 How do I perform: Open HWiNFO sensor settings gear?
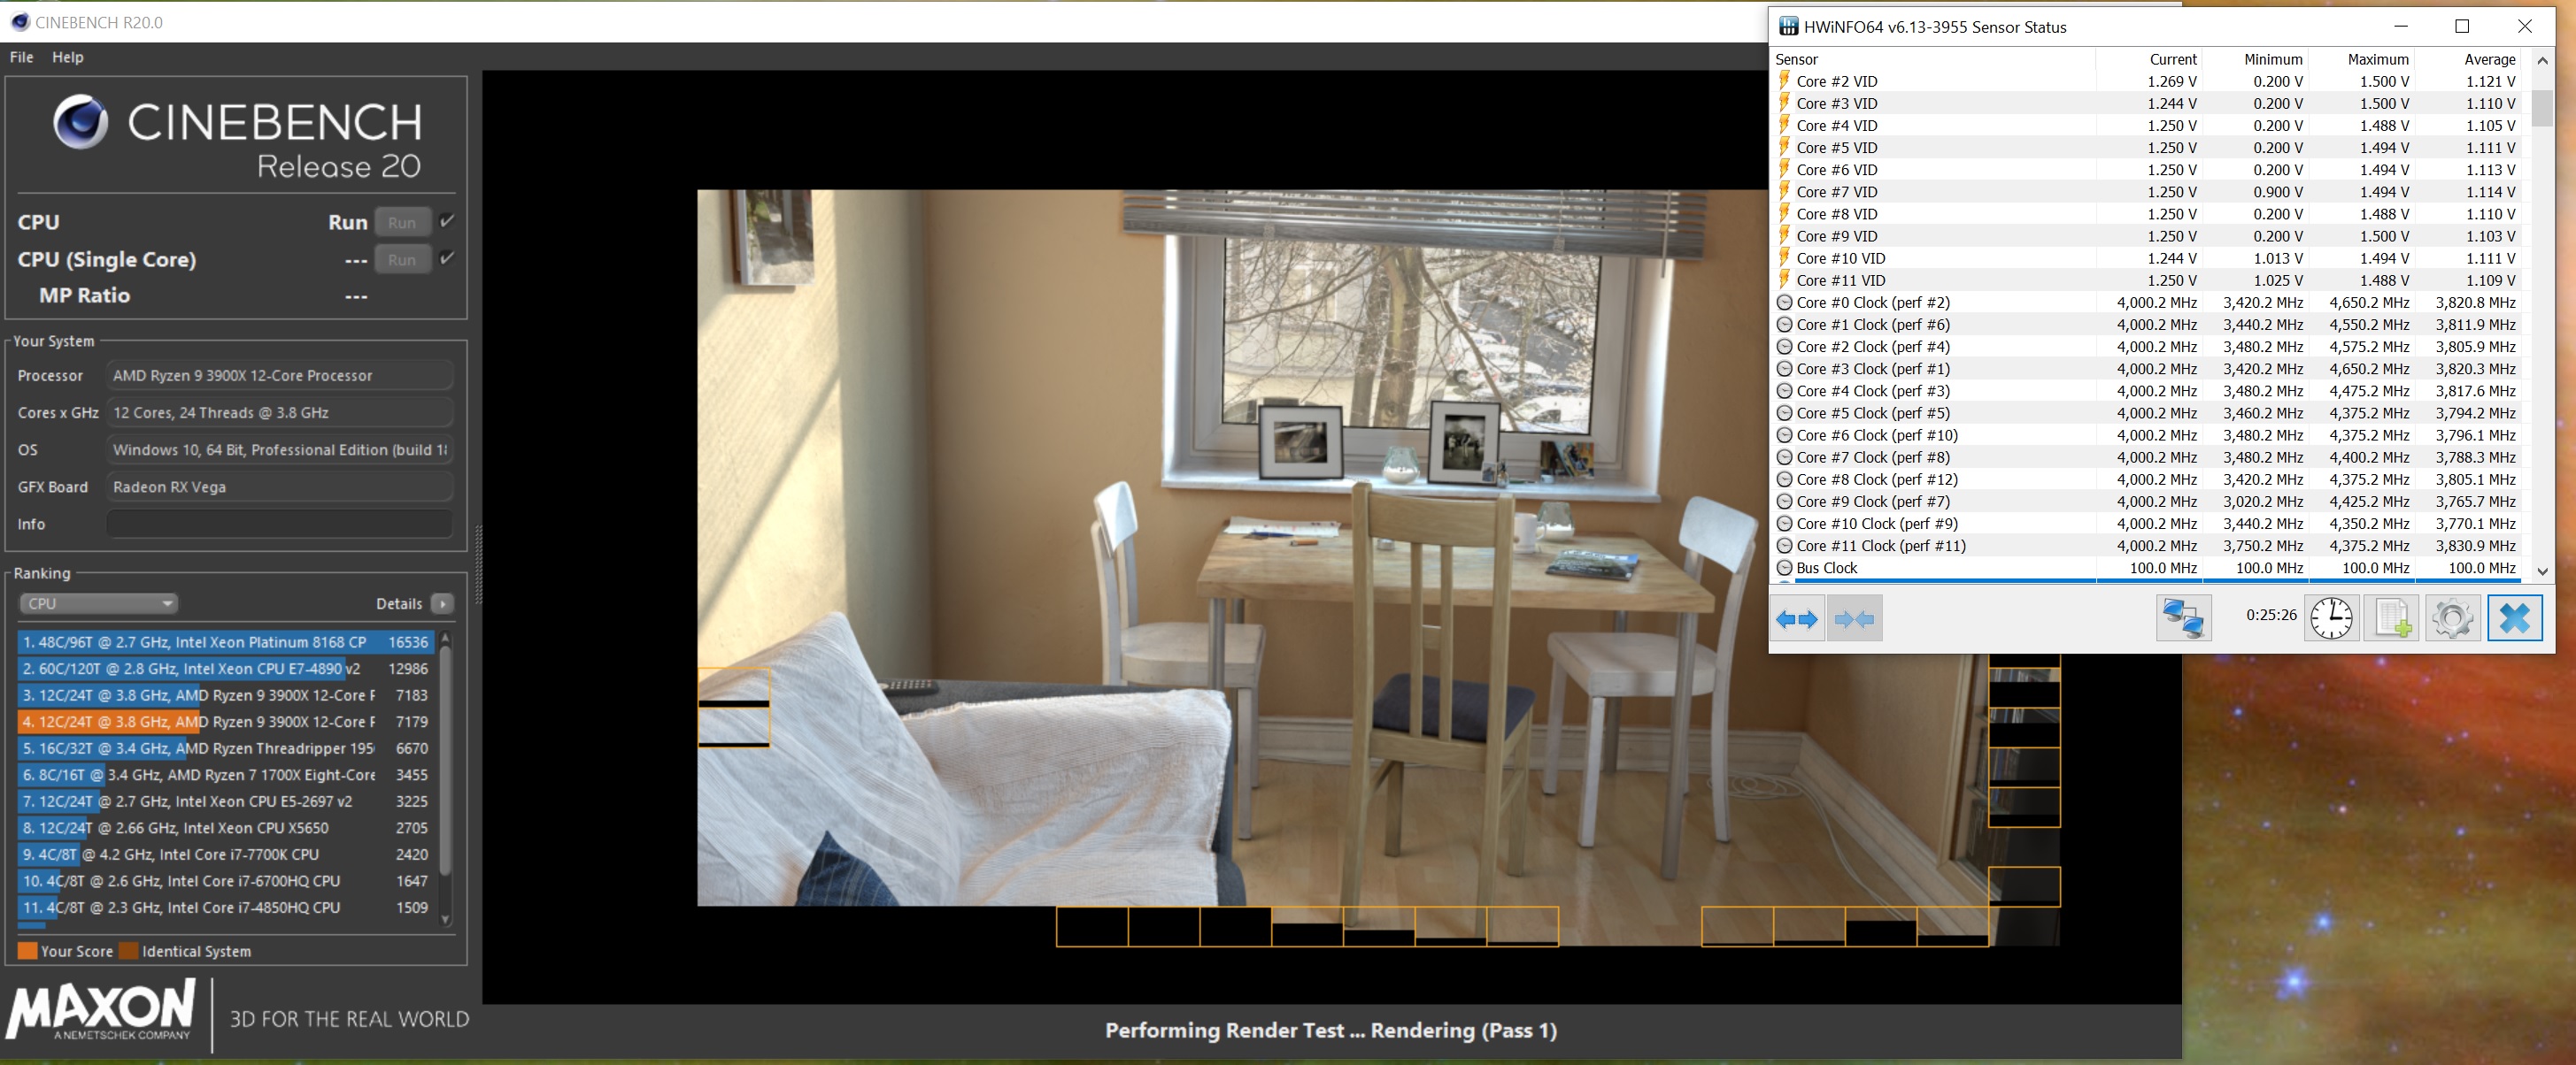coord(2452,618)
